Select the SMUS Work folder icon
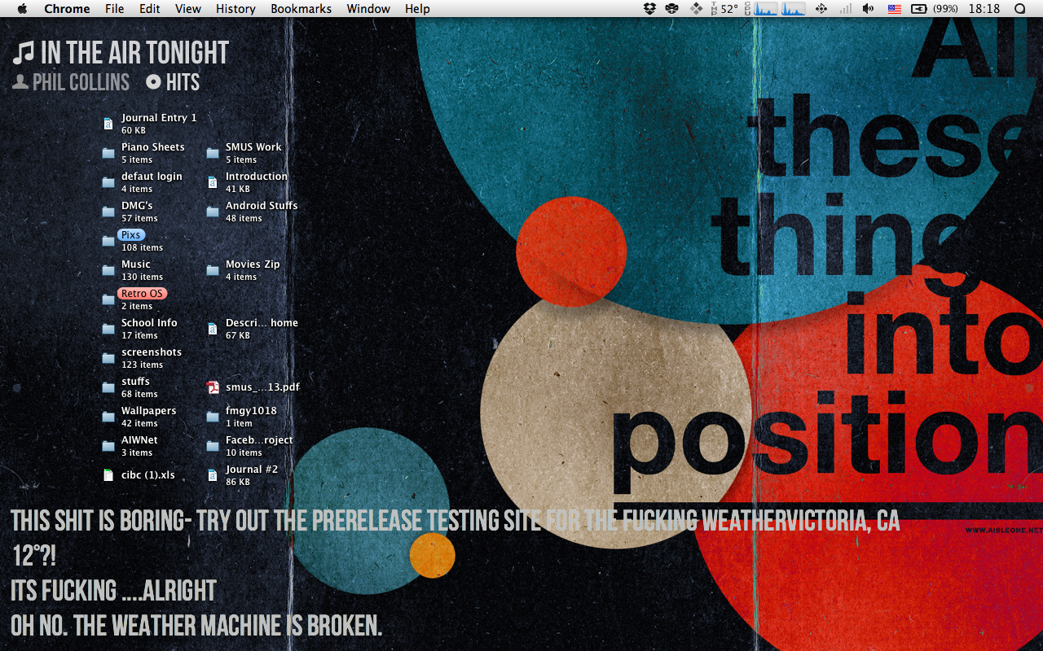Image resolution: width=1043 pixels, height=651 pixels. (x=212, y=153)
